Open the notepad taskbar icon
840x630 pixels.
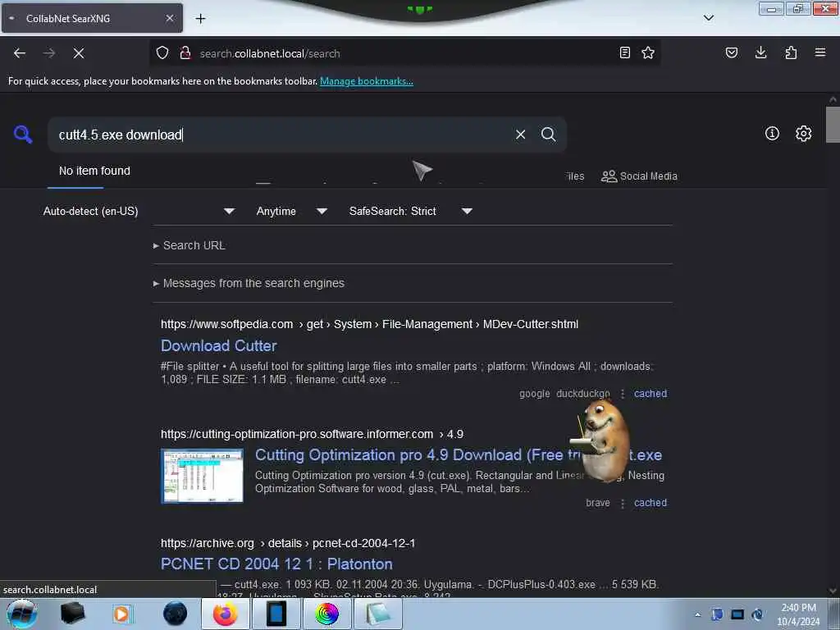point(377,614)
